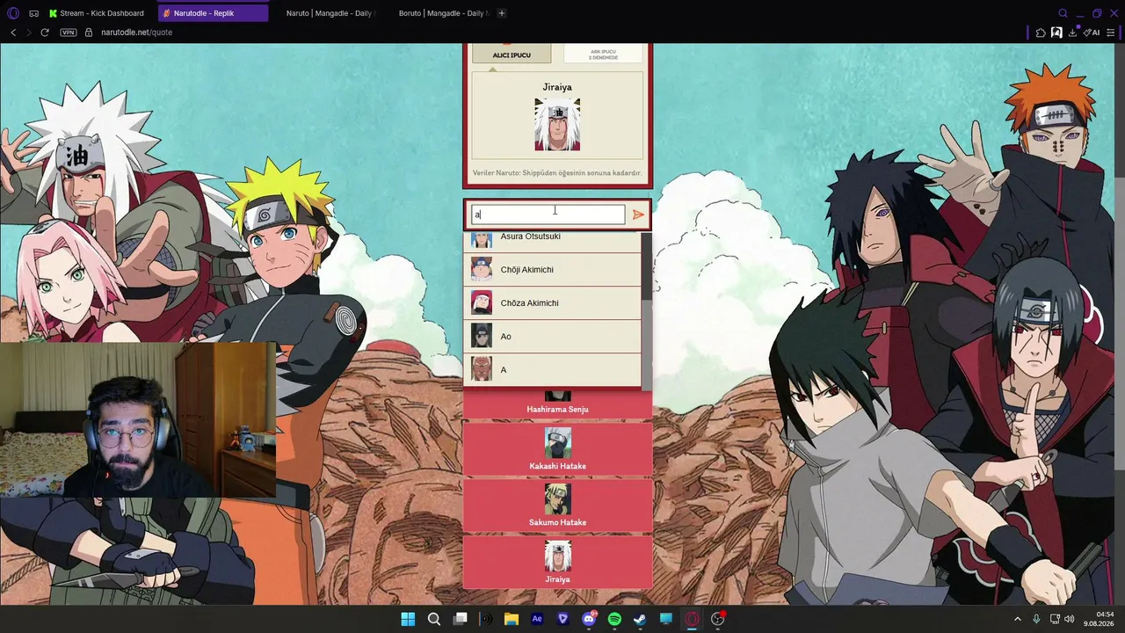Click the character name search field
This screenshot has height=633, width=1125.
(548, 215)
